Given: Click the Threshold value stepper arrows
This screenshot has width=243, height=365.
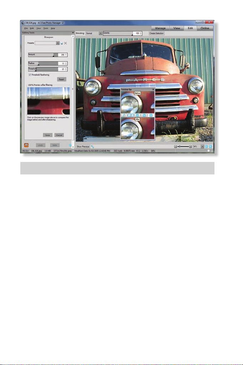Looking at the screenshot, I should coord(66,69).
